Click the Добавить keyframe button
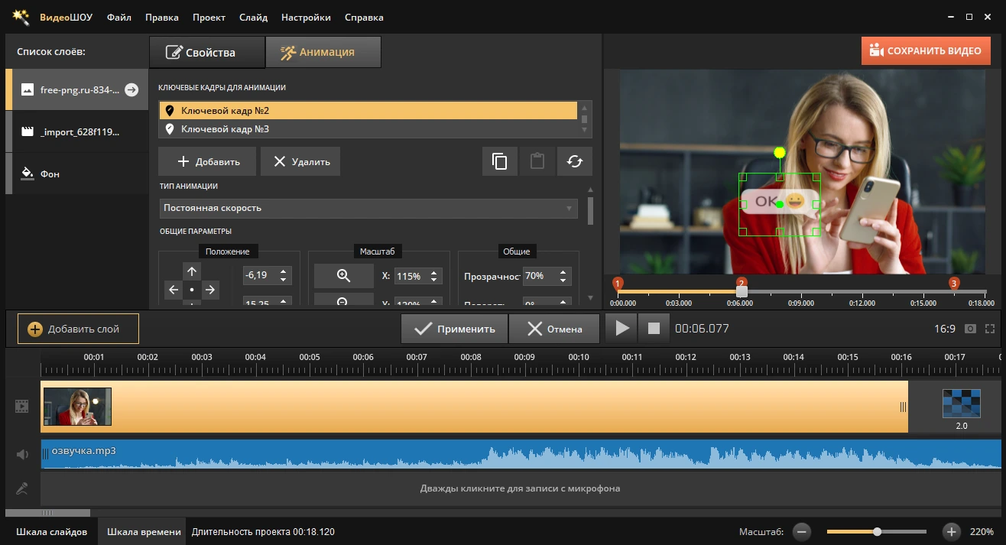The height and width of the screenshot is (545, 1006). (207, 161)
